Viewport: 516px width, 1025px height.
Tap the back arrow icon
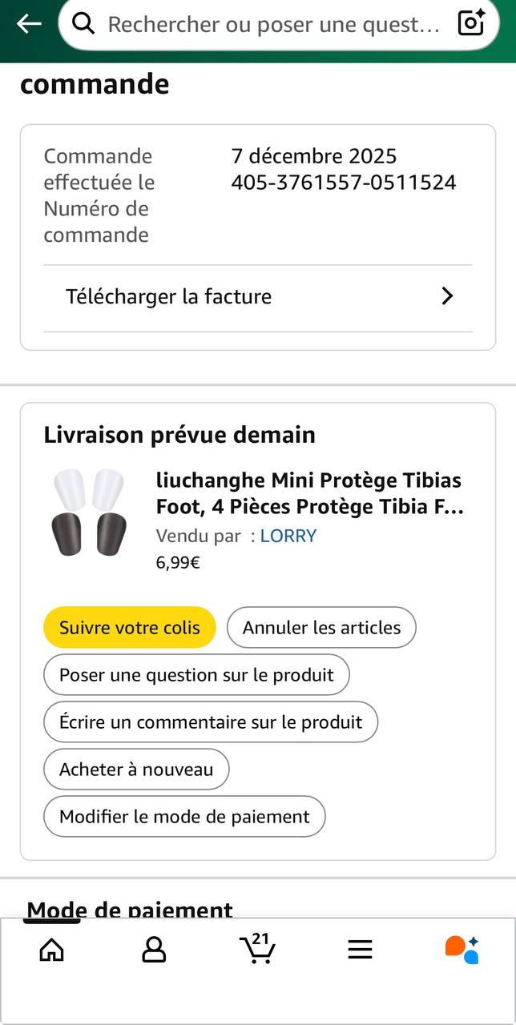(x=29, y=24)
